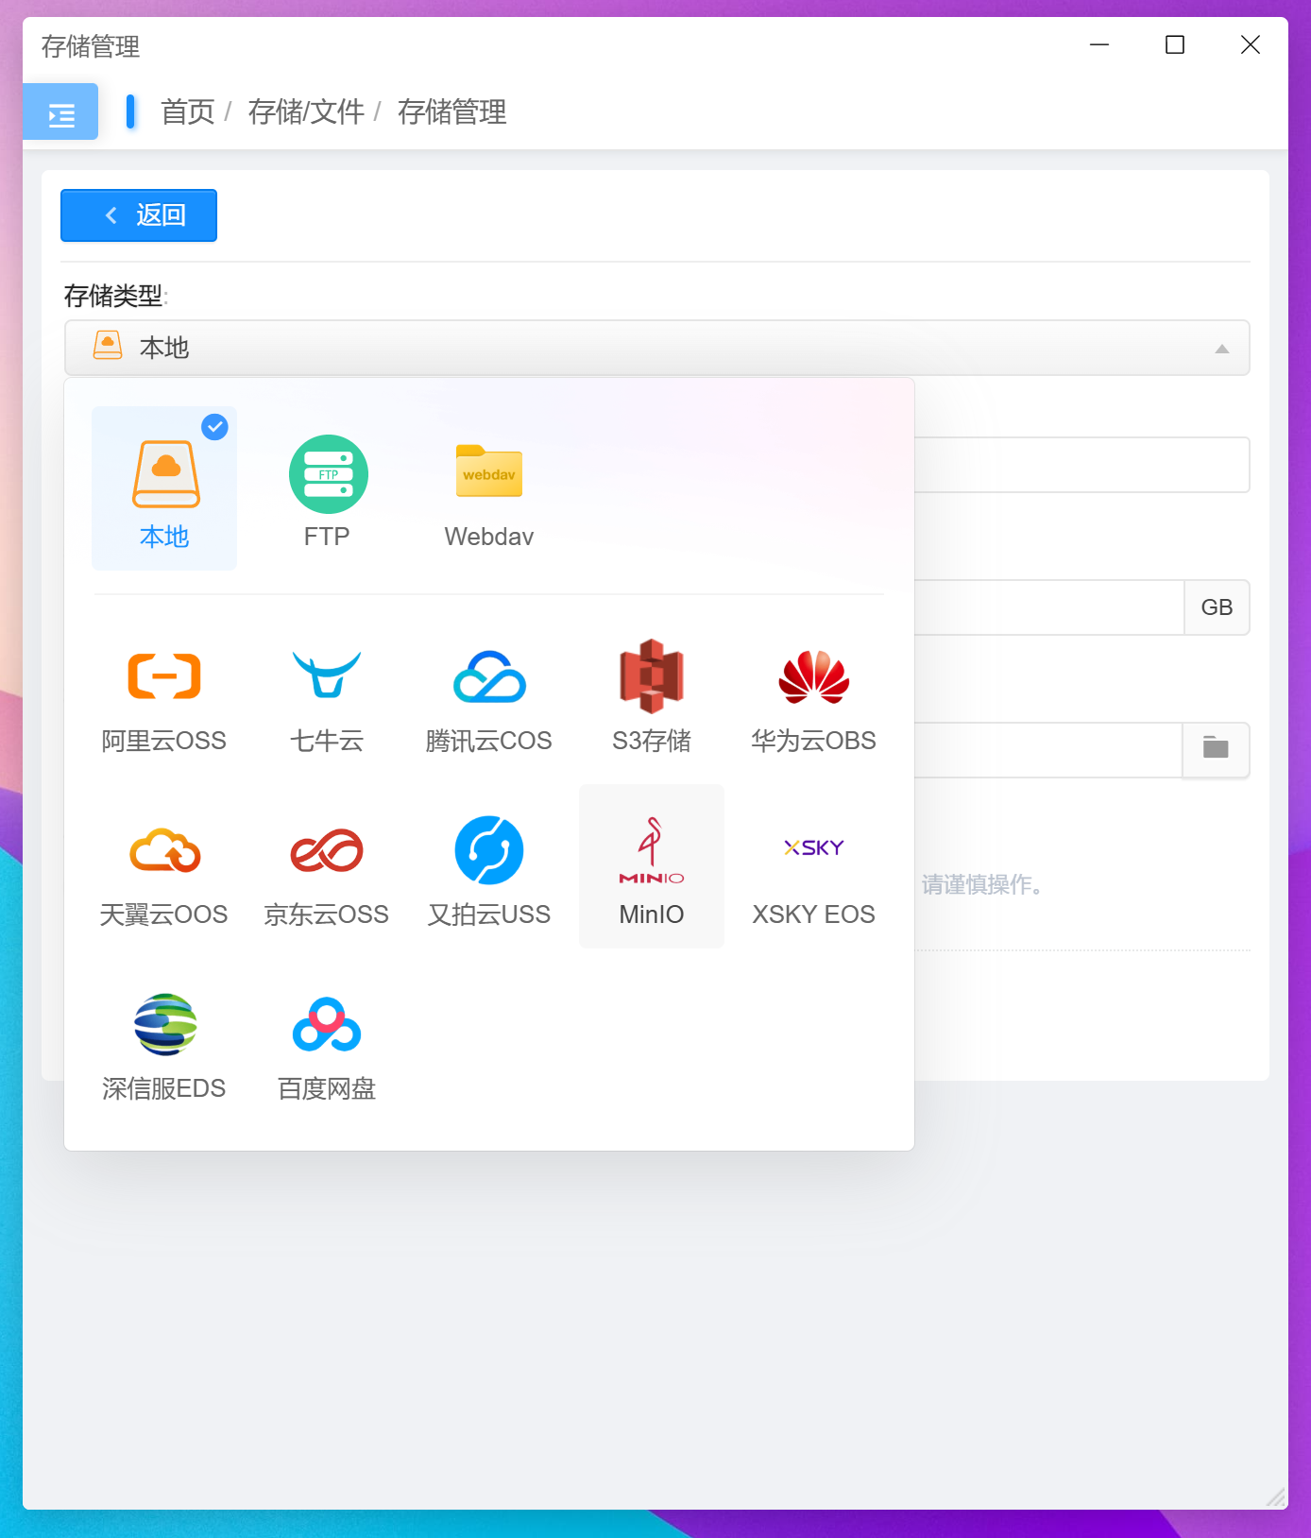The height and width of the screenshot is (1538, 1311).
Task: Select 七牛云 storage
Action: 327,692
